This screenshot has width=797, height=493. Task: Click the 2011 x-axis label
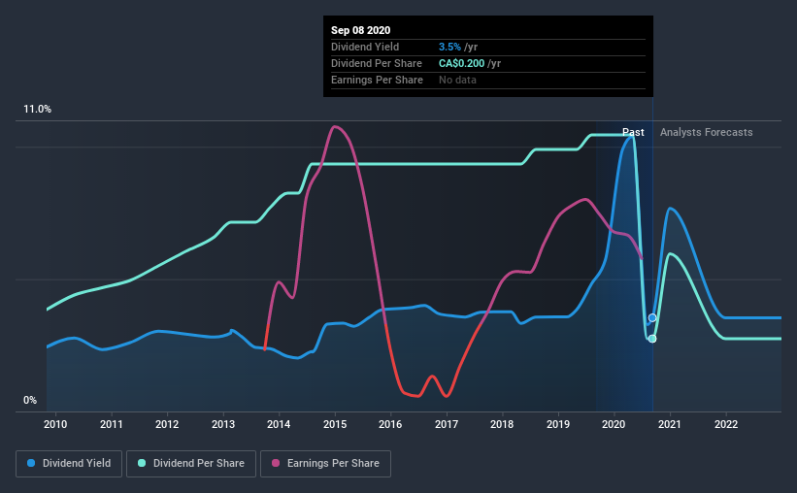point(112,424)
